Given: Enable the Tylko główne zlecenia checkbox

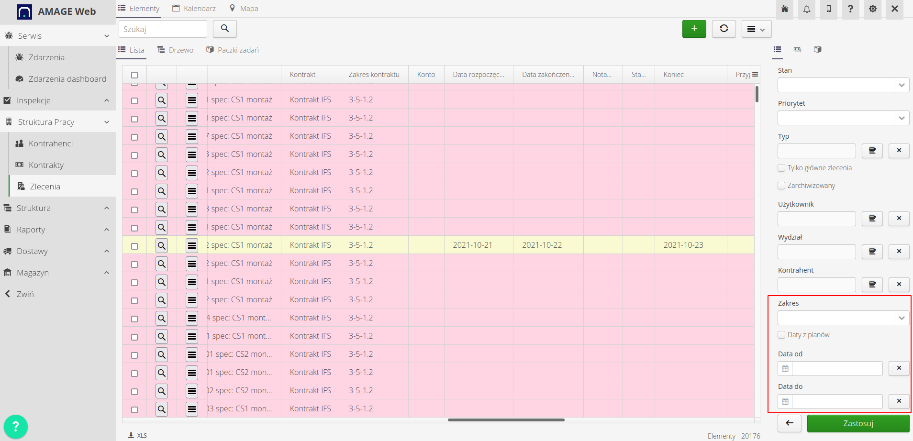Looking at the screenshot, I should pyautogui.click(x=781, y=167).
